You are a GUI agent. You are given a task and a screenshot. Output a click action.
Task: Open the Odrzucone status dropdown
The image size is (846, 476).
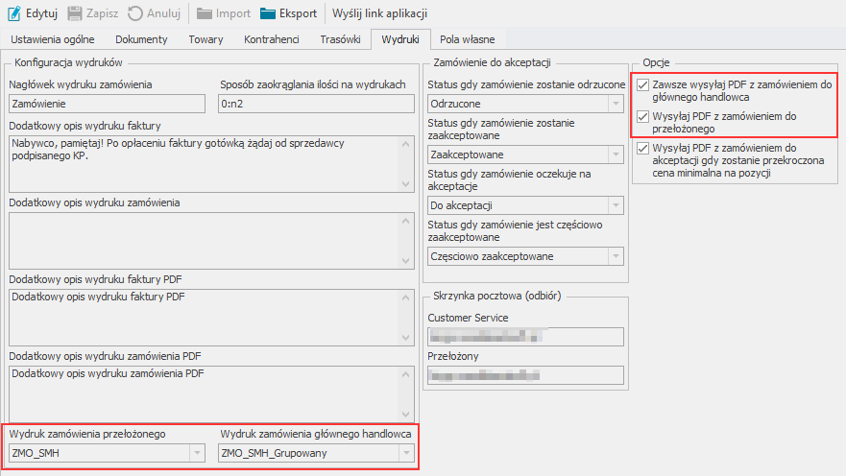pyautogui.click(x=616, y=103)
